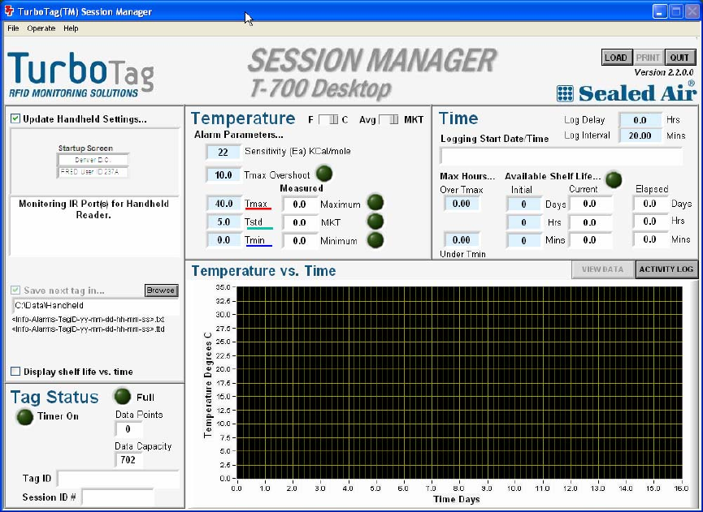Click the Tag ID field
This screenshot has width=703, height=512.
pos(118,479)
